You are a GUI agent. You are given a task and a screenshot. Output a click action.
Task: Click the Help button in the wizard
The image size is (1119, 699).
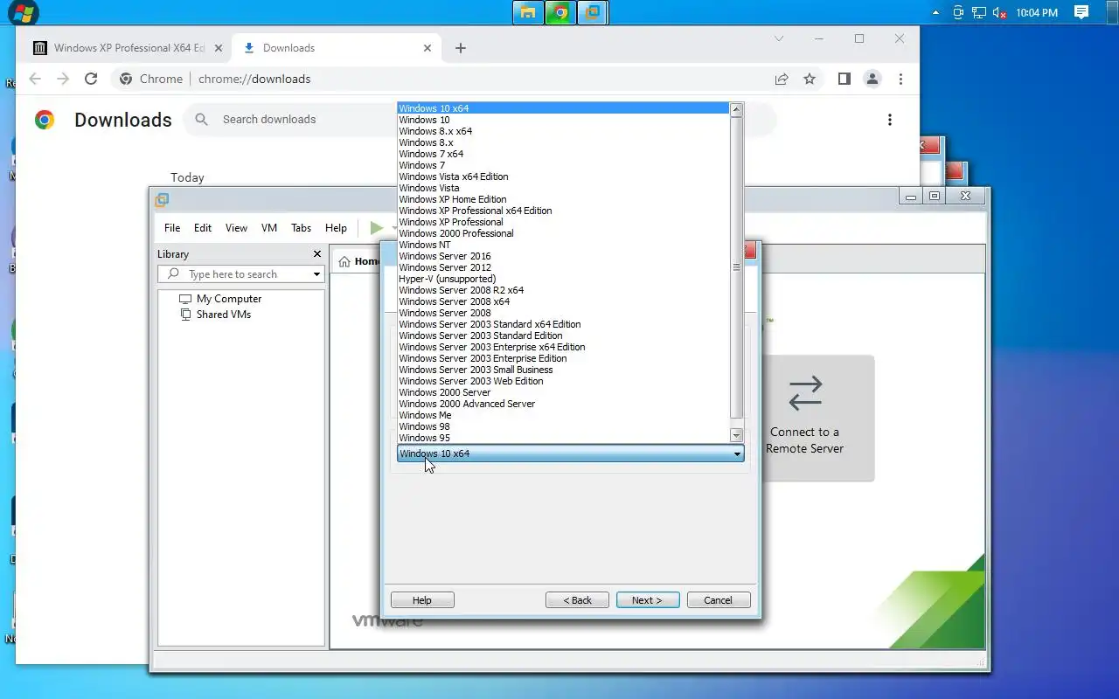(x=422, y=600)
